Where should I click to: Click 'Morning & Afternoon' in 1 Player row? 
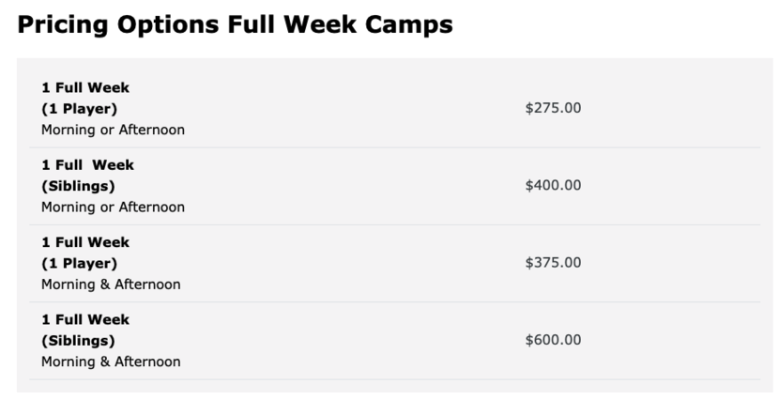pyautogui.click(x=112, y=285)
